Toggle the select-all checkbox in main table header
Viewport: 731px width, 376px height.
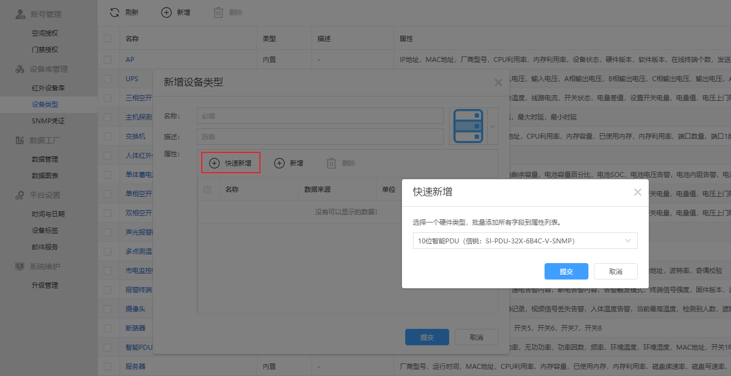(107, 38)
